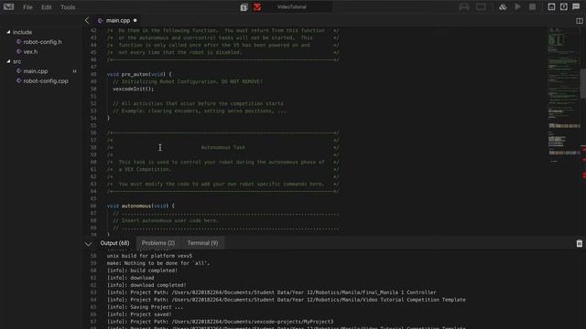Click the vexcode-projects/MyProject3 path line
The height and width of the screenshot is (329, 586).
(x=220, y=322)
